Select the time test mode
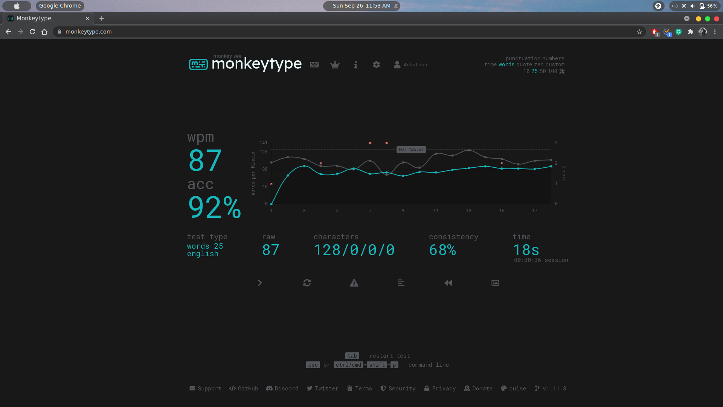Image resolution: width=723 pixels, height=407 pixels. 491,64
